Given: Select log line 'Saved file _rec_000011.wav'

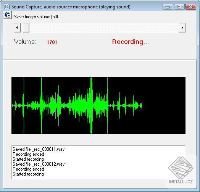Looking at the screenshot, I should point(39,149).
